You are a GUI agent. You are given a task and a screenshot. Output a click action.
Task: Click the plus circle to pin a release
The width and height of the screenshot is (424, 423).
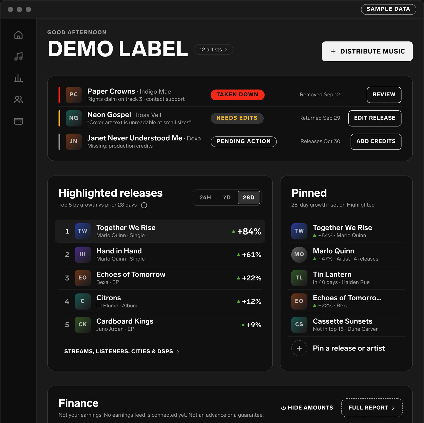(x=299, y=348)
